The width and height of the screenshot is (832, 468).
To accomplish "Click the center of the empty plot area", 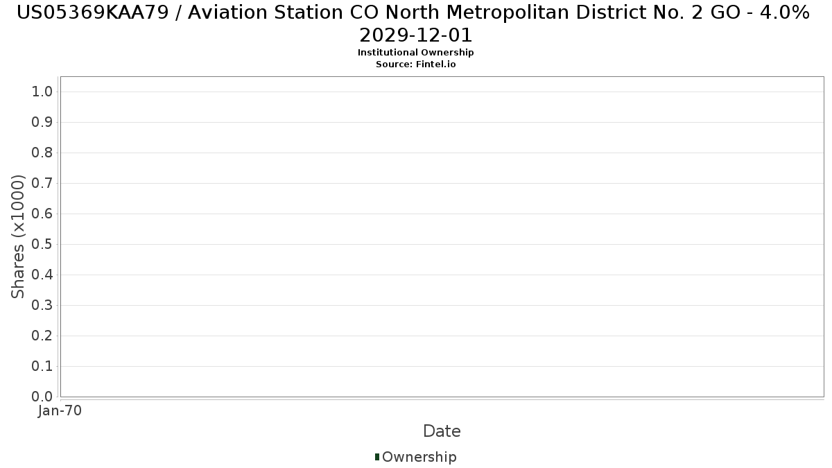I will [x=442, y=236].
